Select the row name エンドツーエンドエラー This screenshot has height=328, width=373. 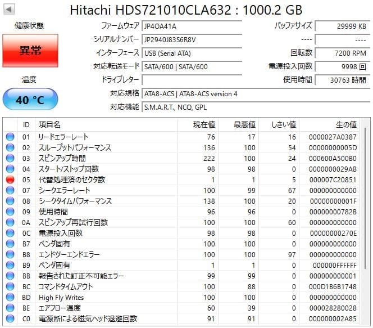(x=69, y=254)
